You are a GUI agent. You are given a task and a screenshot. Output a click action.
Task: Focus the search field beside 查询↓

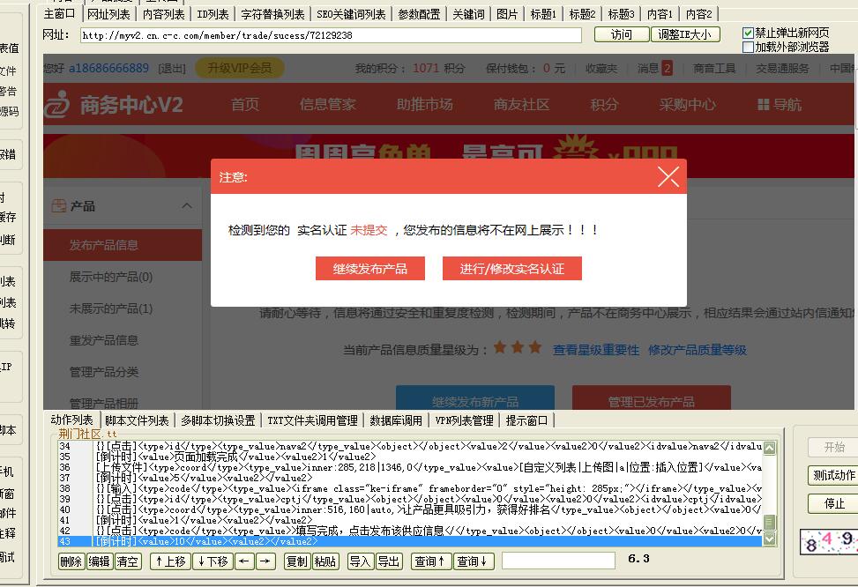pos(558,561)
